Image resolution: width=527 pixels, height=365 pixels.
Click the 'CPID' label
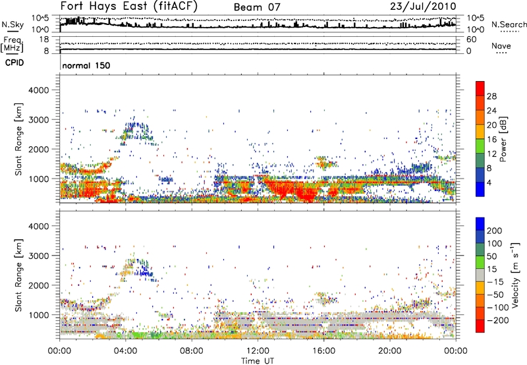coord(14,63)
